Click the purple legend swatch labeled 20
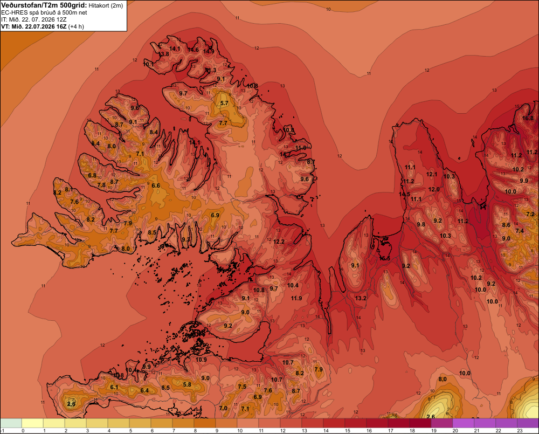The image size is (539, 434). pyautogui.click(x=464, y=423)
